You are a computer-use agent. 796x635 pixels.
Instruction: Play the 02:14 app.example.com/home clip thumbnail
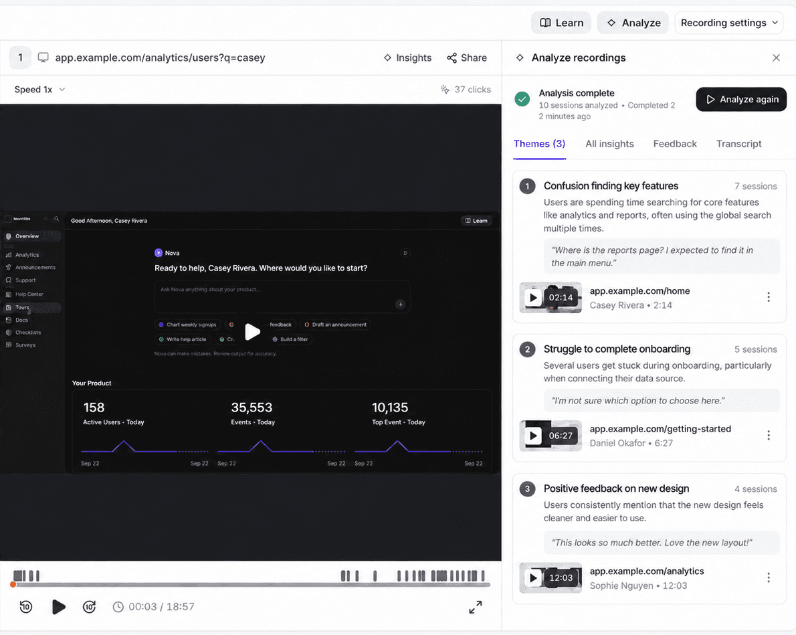pyautogui.click(x=551, y=298)
